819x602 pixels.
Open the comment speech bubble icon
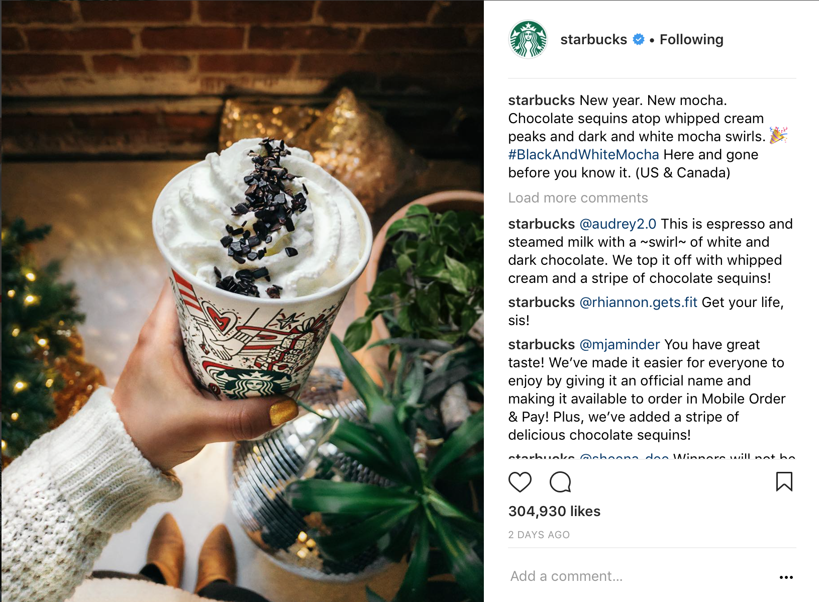(x=560, y=482)
